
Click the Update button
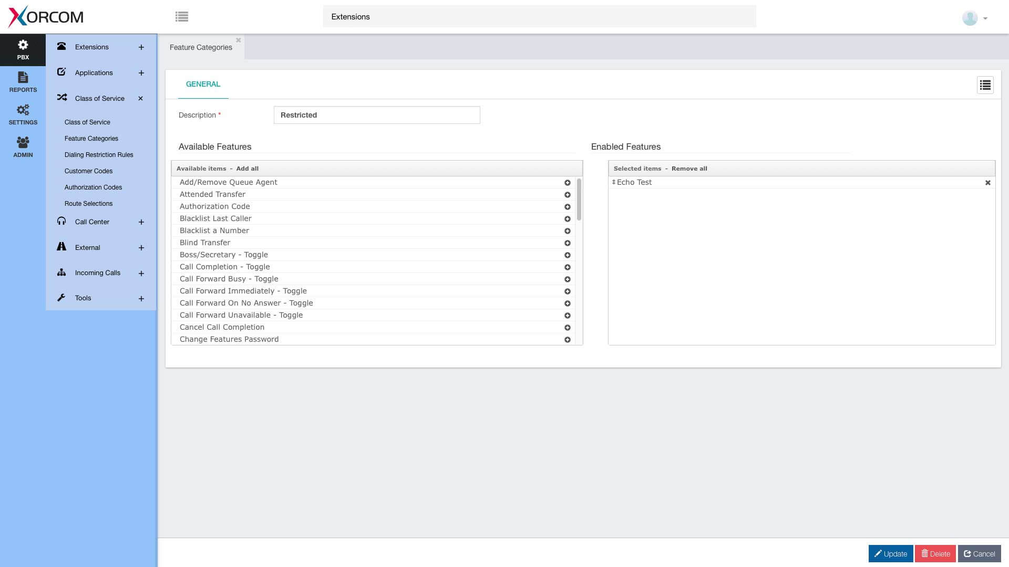coord(890,554)
